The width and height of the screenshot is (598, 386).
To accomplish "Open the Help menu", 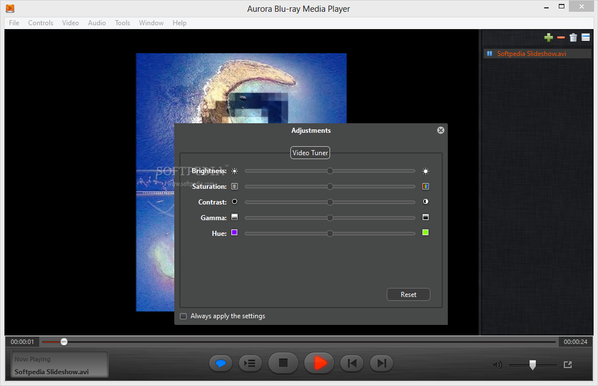I will tap(180, 23).
